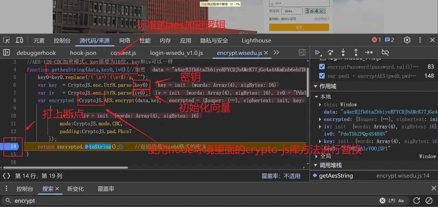The height and width of the screenshot is (207, 438).
Task: Expand the encrypted variable in scope
Action: coord(320,119)
